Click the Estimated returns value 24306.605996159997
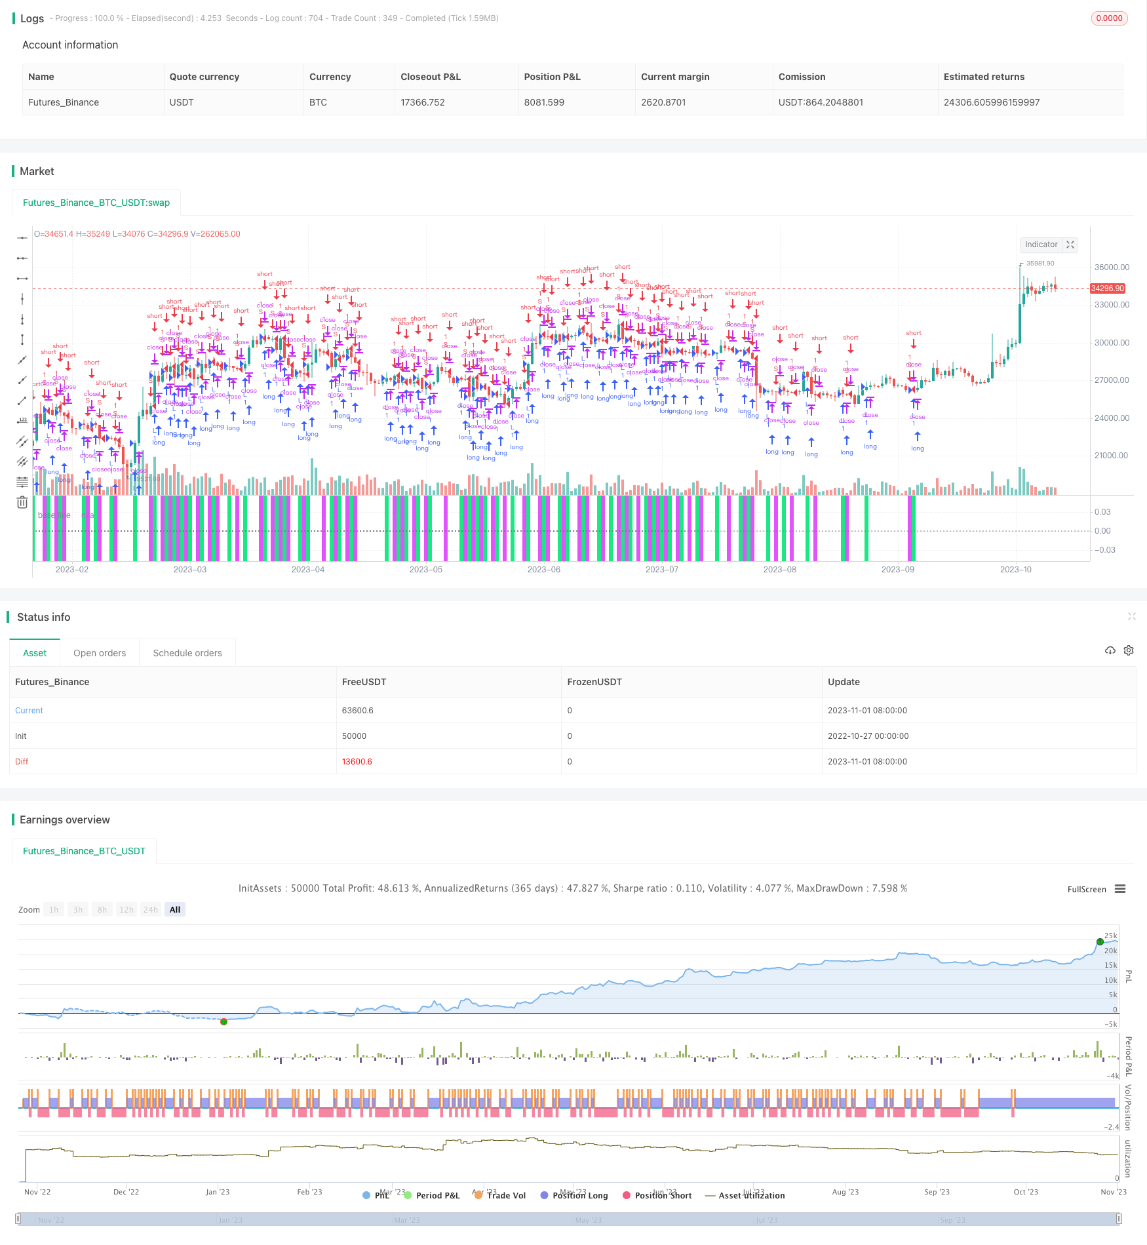 (x=992, y=102)
